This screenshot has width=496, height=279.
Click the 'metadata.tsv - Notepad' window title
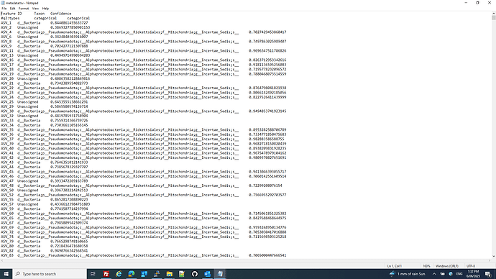pyautogui.click(x=22, y=3)
